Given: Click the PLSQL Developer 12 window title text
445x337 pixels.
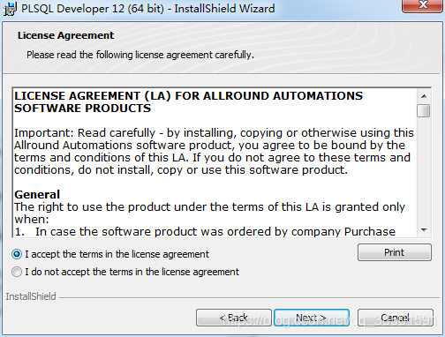Looking at the screenshot, I should pyautogui.click(x=148, y=8).
